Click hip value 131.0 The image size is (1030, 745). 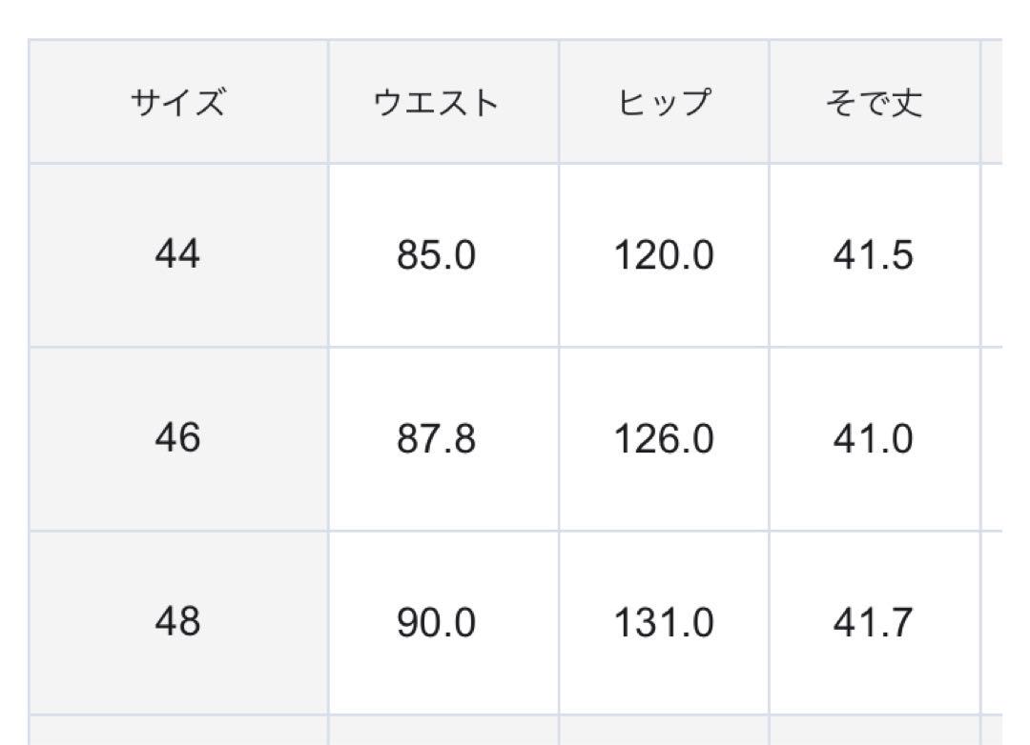coord(664,622)
